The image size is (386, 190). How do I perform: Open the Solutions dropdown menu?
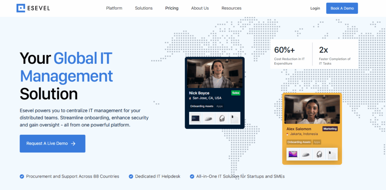point(144,8)
